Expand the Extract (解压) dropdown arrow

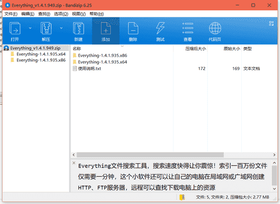pyautogui.click(x=61, y=28)
